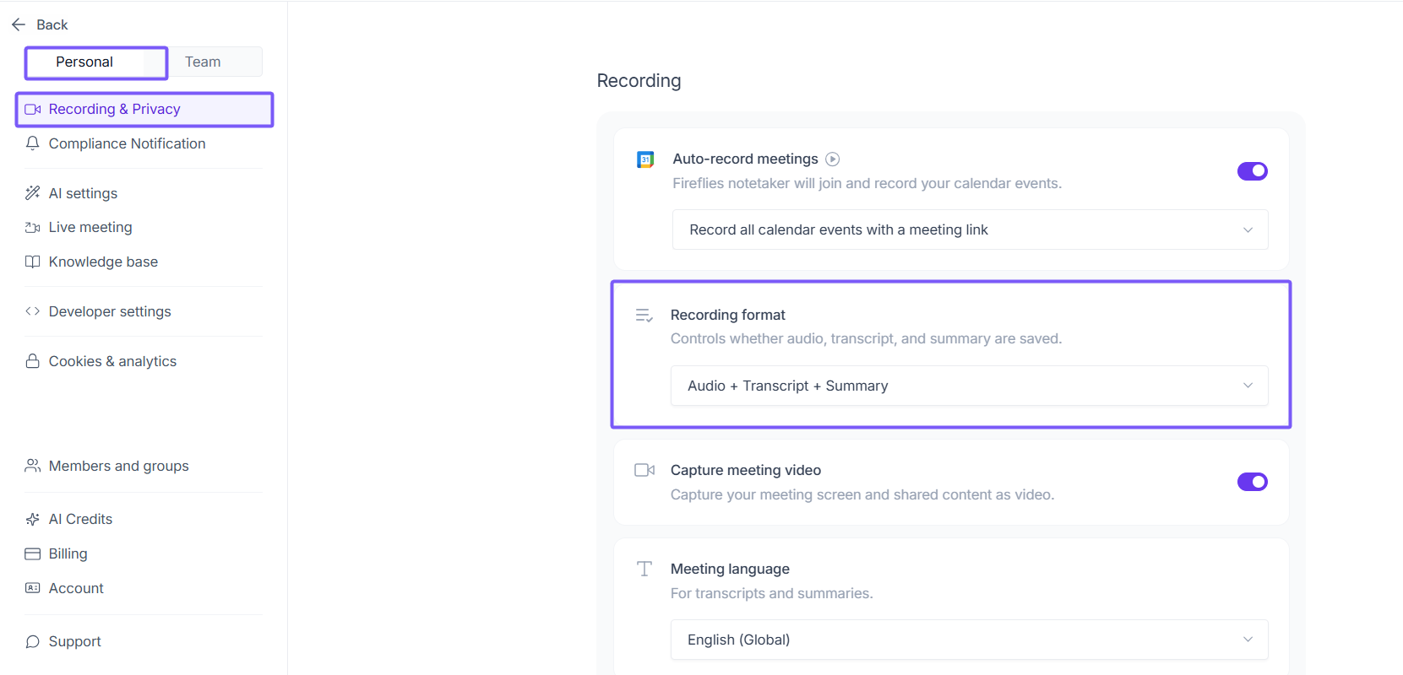Turn off Capture meeting video toggle
This screenshot has width=1403, height=675.
(1252, 482)
